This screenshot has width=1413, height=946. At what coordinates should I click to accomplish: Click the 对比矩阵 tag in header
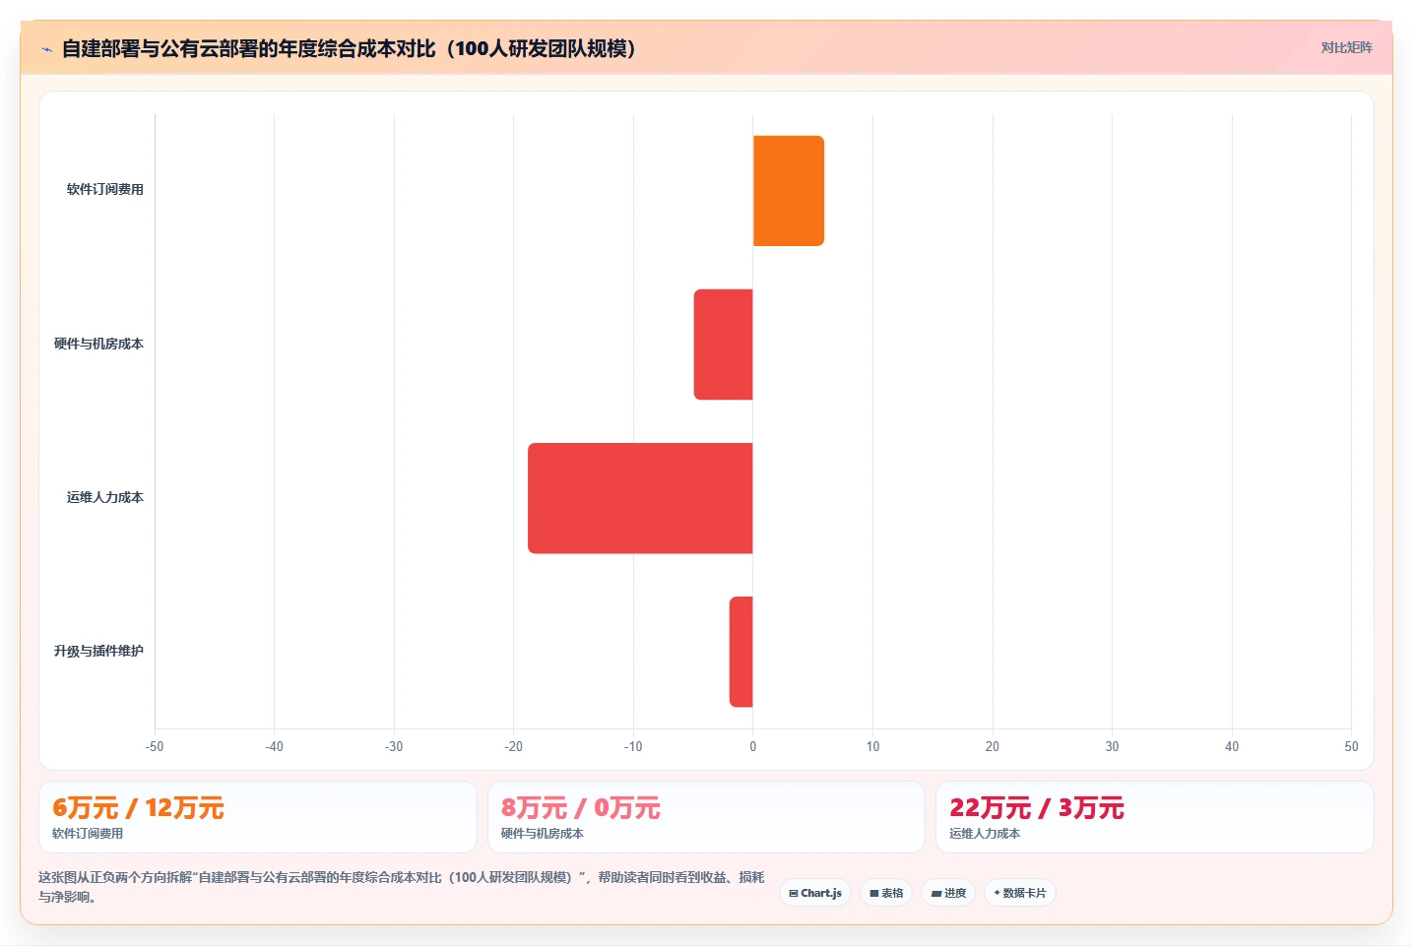click(x=1346, y=47)
